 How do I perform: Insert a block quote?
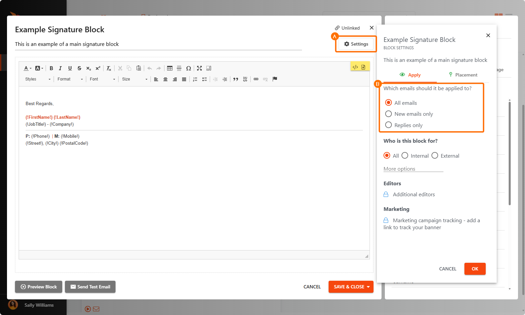coord(236,79)
